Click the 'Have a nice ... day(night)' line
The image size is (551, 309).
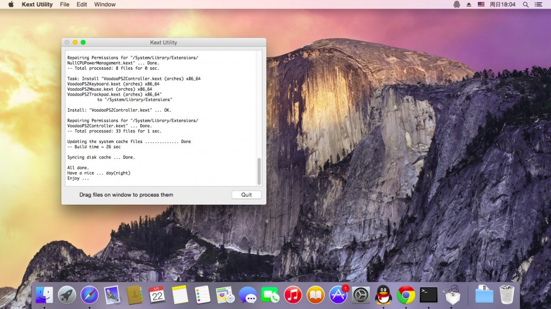click(99, 173)
